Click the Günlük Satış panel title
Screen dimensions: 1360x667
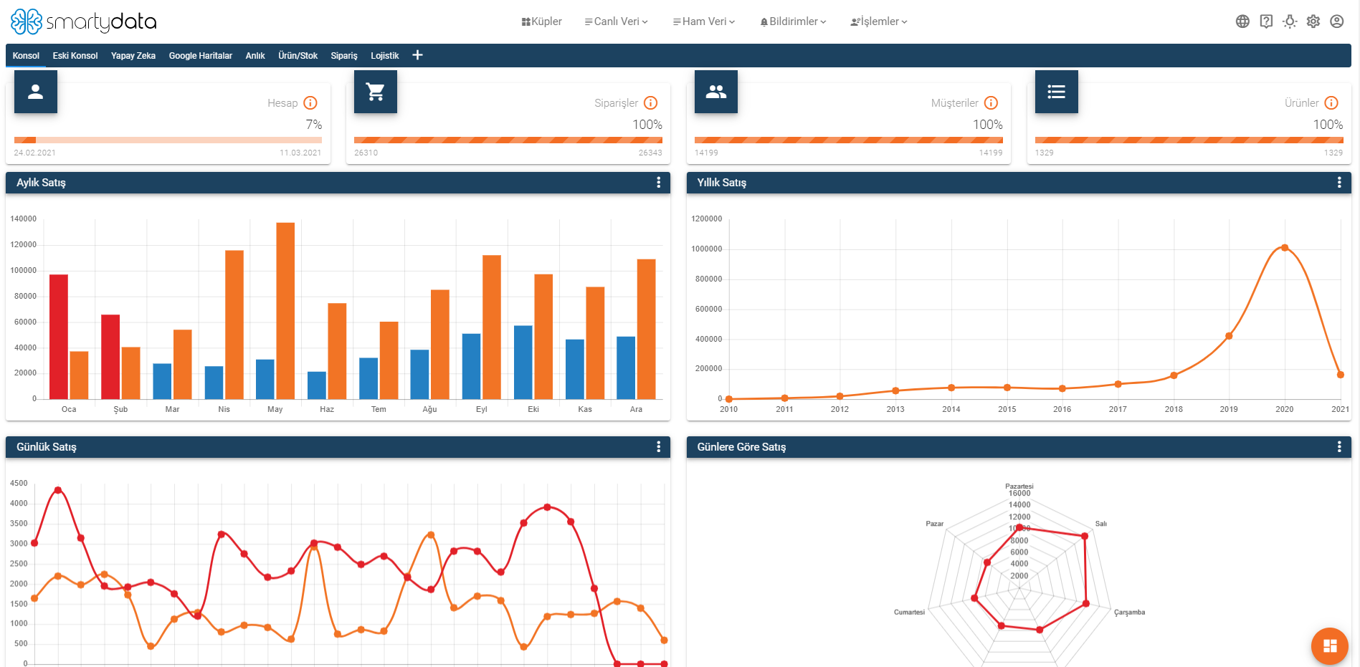pos(47,447)
